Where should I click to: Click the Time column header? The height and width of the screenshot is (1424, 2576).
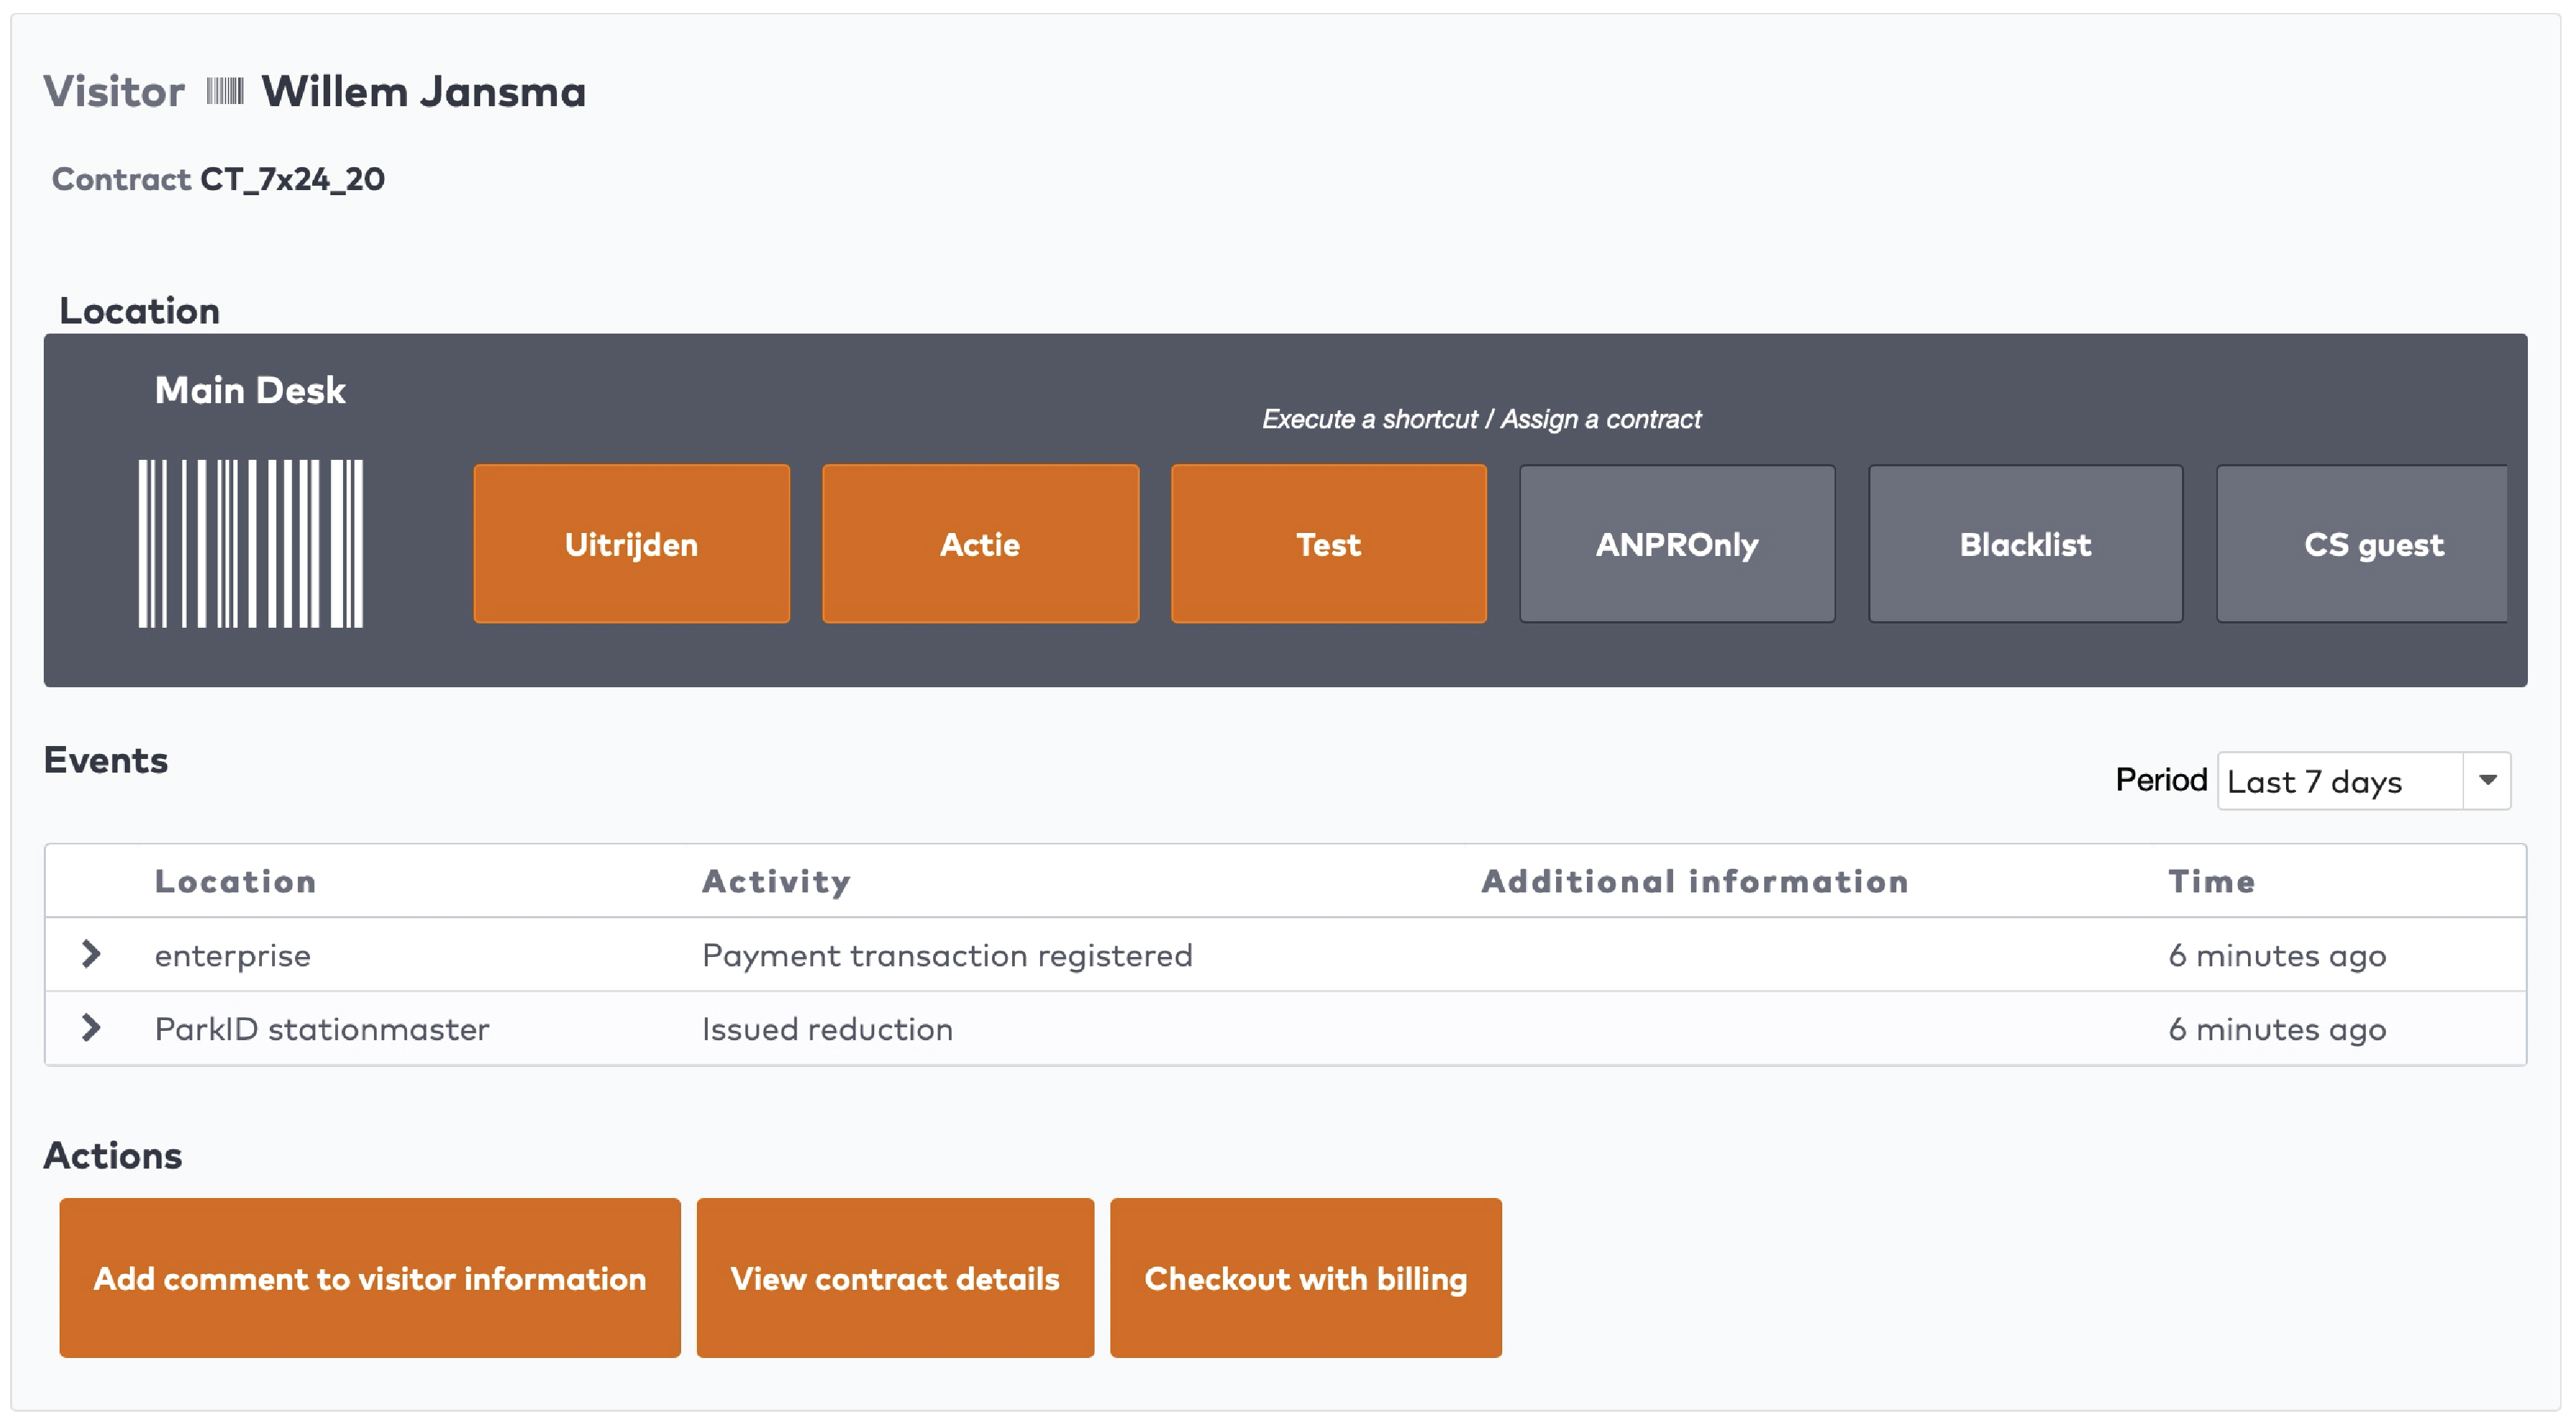pos(2211,882)
